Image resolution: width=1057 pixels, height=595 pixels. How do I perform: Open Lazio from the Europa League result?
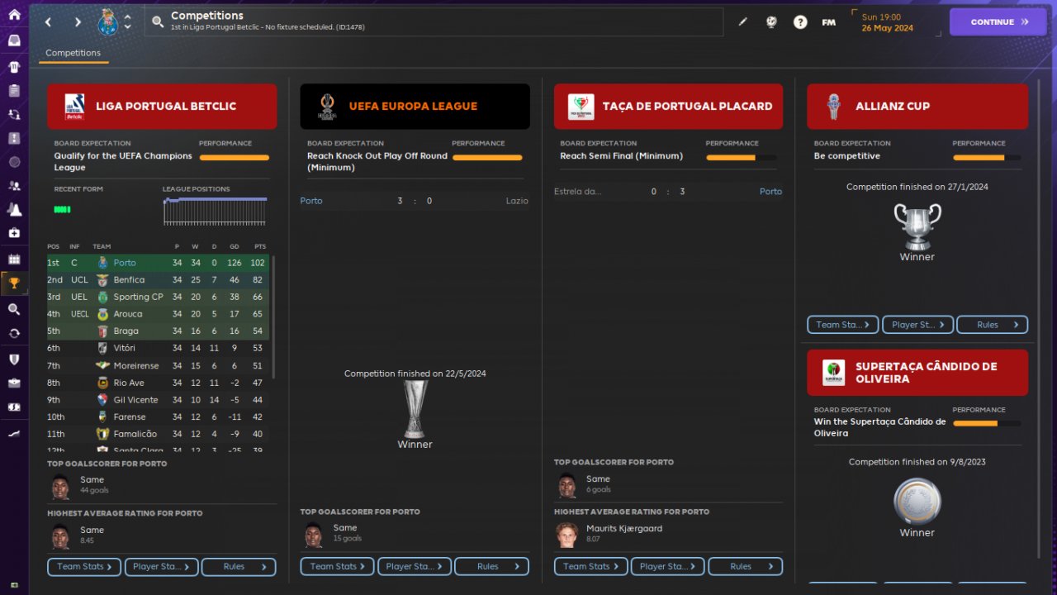(516, 201)
